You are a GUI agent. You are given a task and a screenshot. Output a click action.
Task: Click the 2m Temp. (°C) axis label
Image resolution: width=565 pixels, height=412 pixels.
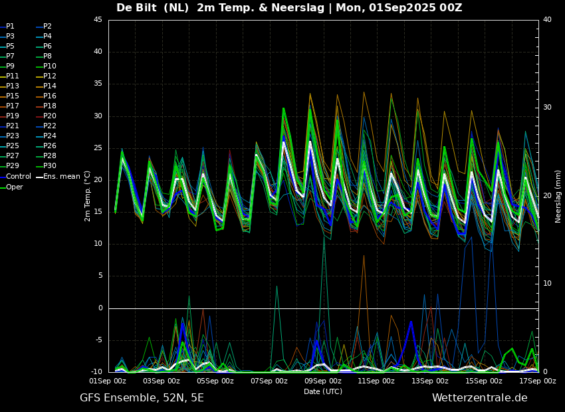coord(87,196)
